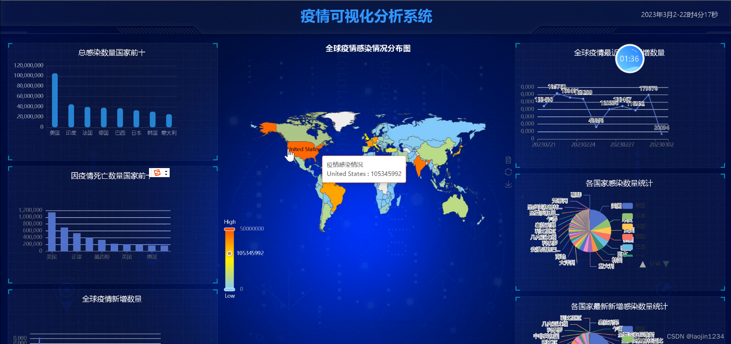Click the 韩国 bar in top-ten infections chart
This screenshot has width=731, height=344.
[x=153, y=119]
